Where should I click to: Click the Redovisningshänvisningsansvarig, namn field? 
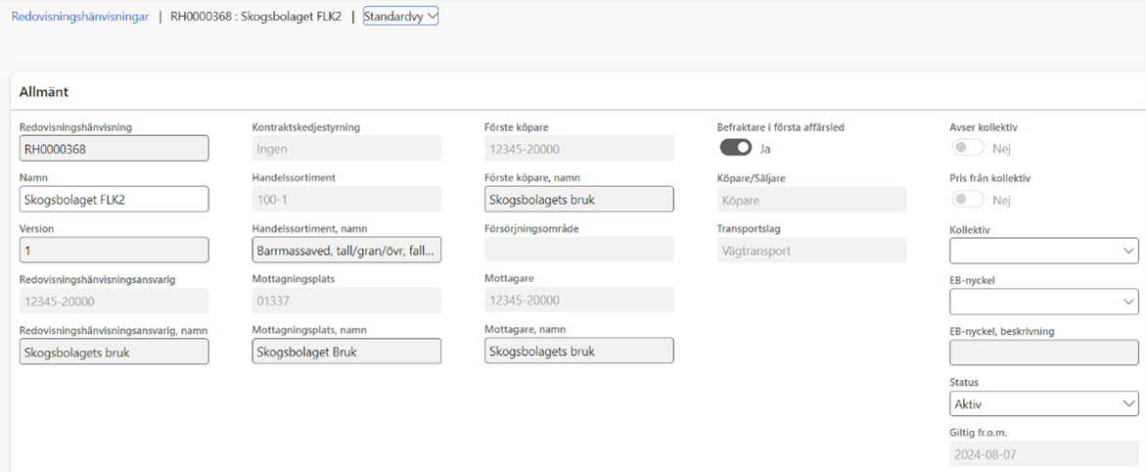[x=114, y=352]
